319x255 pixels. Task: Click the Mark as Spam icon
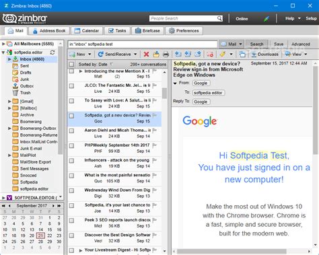point(210,54)
